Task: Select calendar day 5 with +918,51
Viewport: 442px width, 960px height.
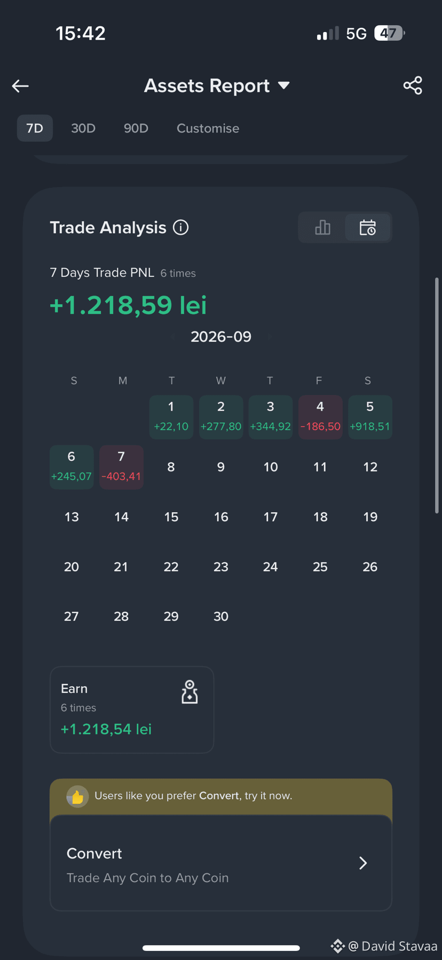Action: (x=370, y=417)
